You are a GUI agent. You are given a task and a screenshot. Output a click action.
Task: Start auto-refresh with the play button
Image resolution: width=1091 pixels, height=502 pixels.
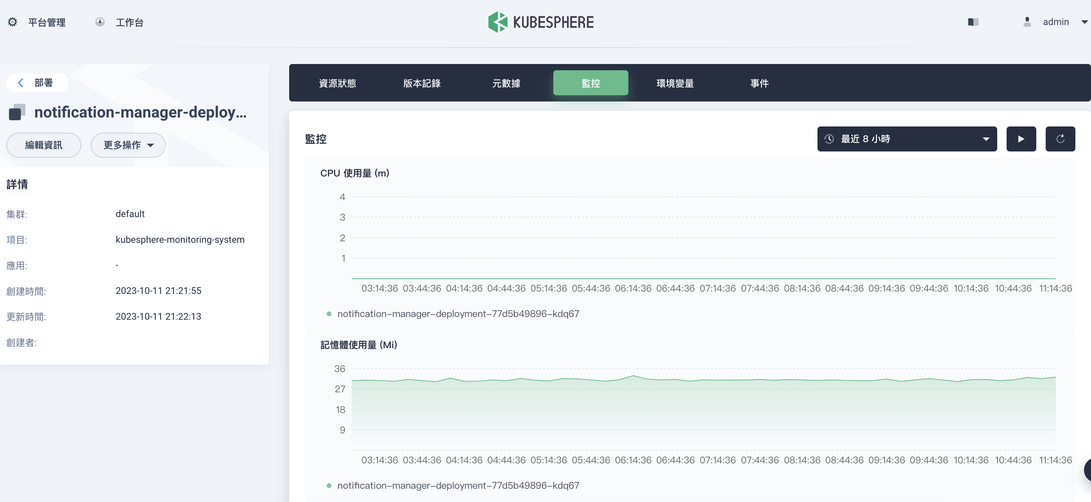pos(1021,139)
